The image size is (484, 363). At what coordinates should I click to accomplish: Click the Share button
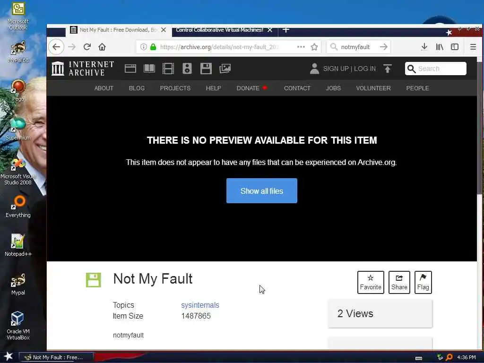[x=399, y=282]
